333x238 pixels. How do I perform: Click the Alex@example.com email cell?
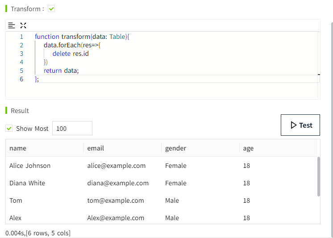click(116, 218)
